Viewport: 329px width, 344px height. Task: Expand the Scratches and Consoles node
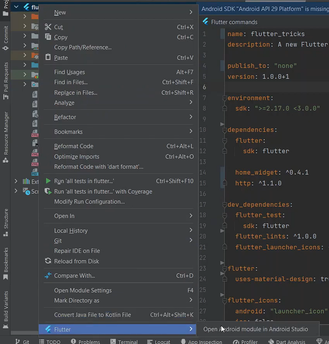16,191
